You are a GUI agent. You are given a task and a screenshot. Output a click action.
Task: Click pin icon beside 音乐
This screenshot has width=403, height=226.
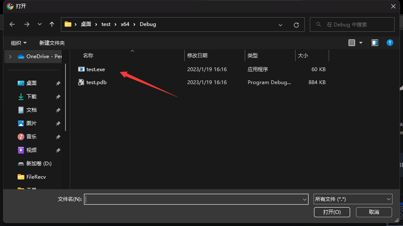point(58,137)
